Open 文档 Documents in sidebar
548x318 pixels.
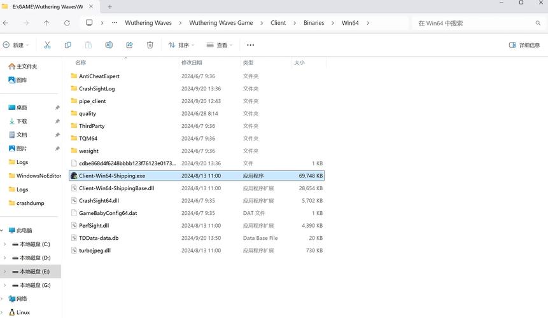point(18,135)
